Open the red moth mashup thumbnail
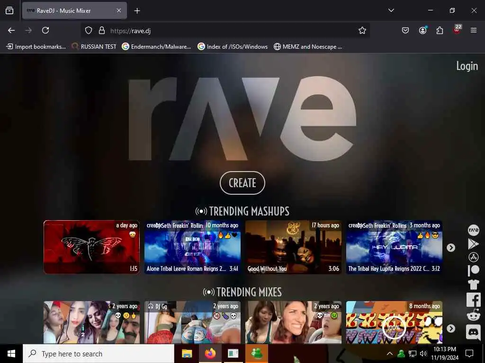 91,247
